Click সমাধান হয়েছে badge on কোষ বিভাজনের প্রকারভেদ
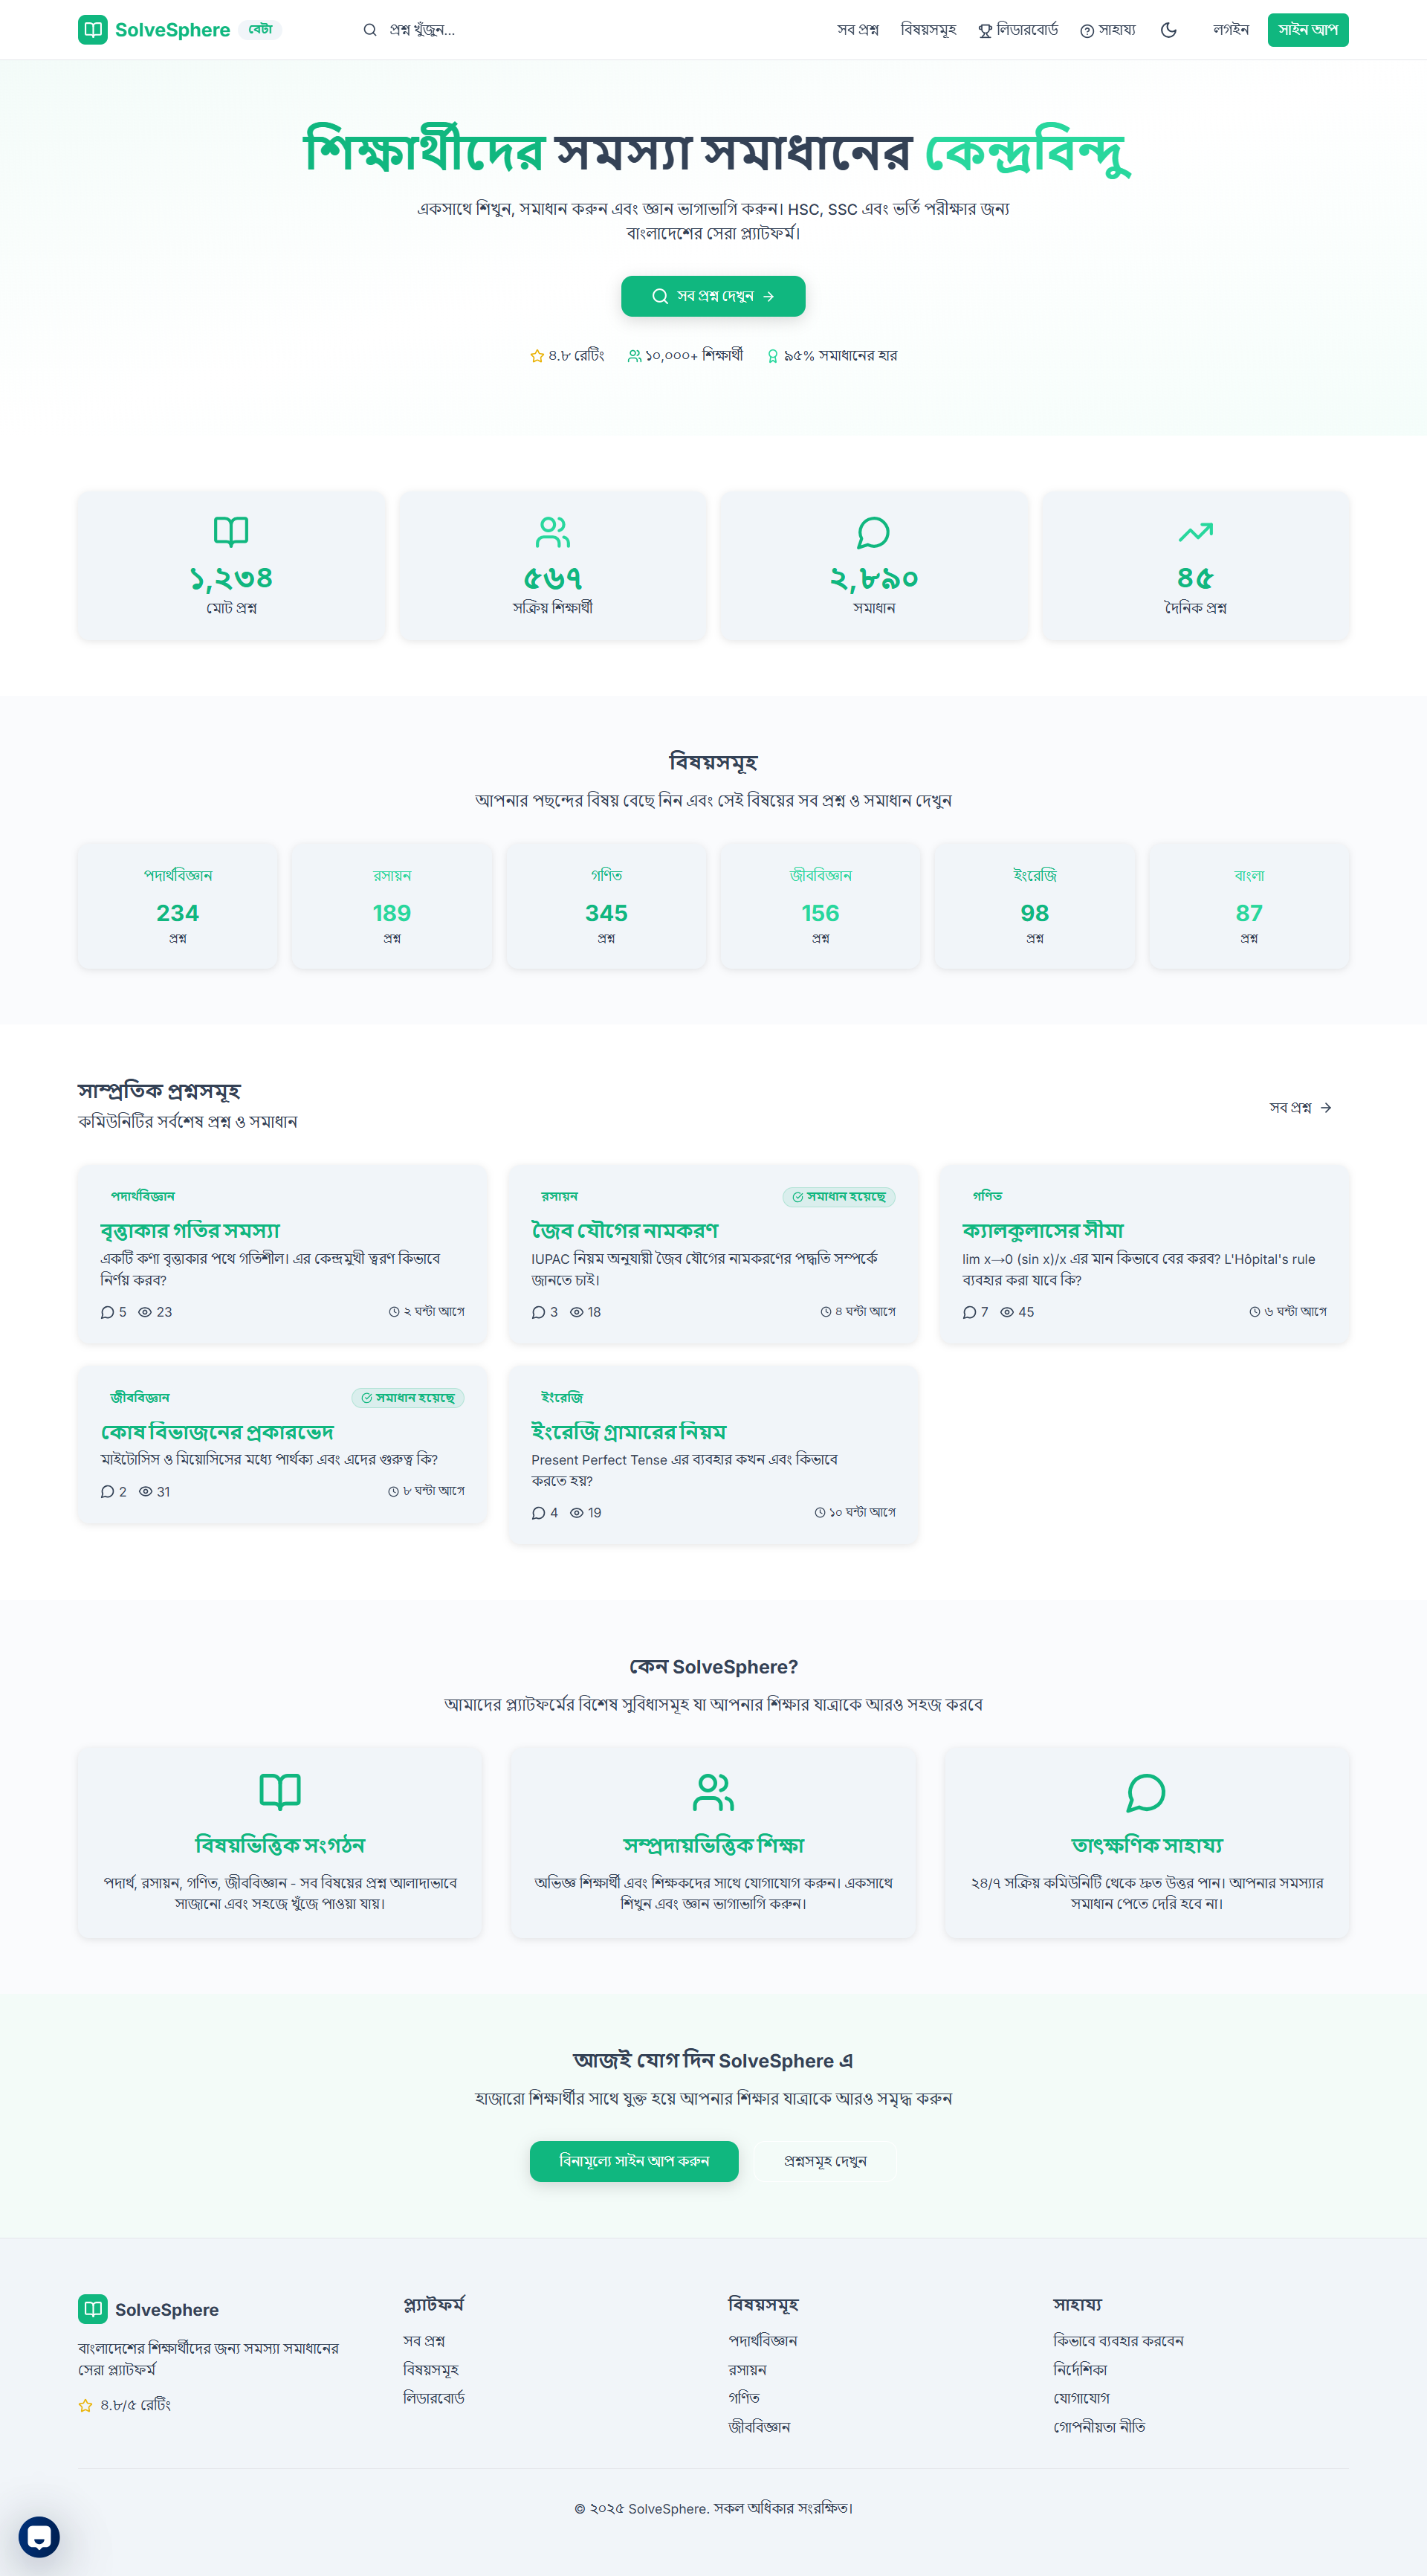 coord(408,1398)
